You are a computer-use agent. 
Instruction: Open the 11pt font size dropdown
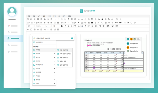tap(48, 26)
